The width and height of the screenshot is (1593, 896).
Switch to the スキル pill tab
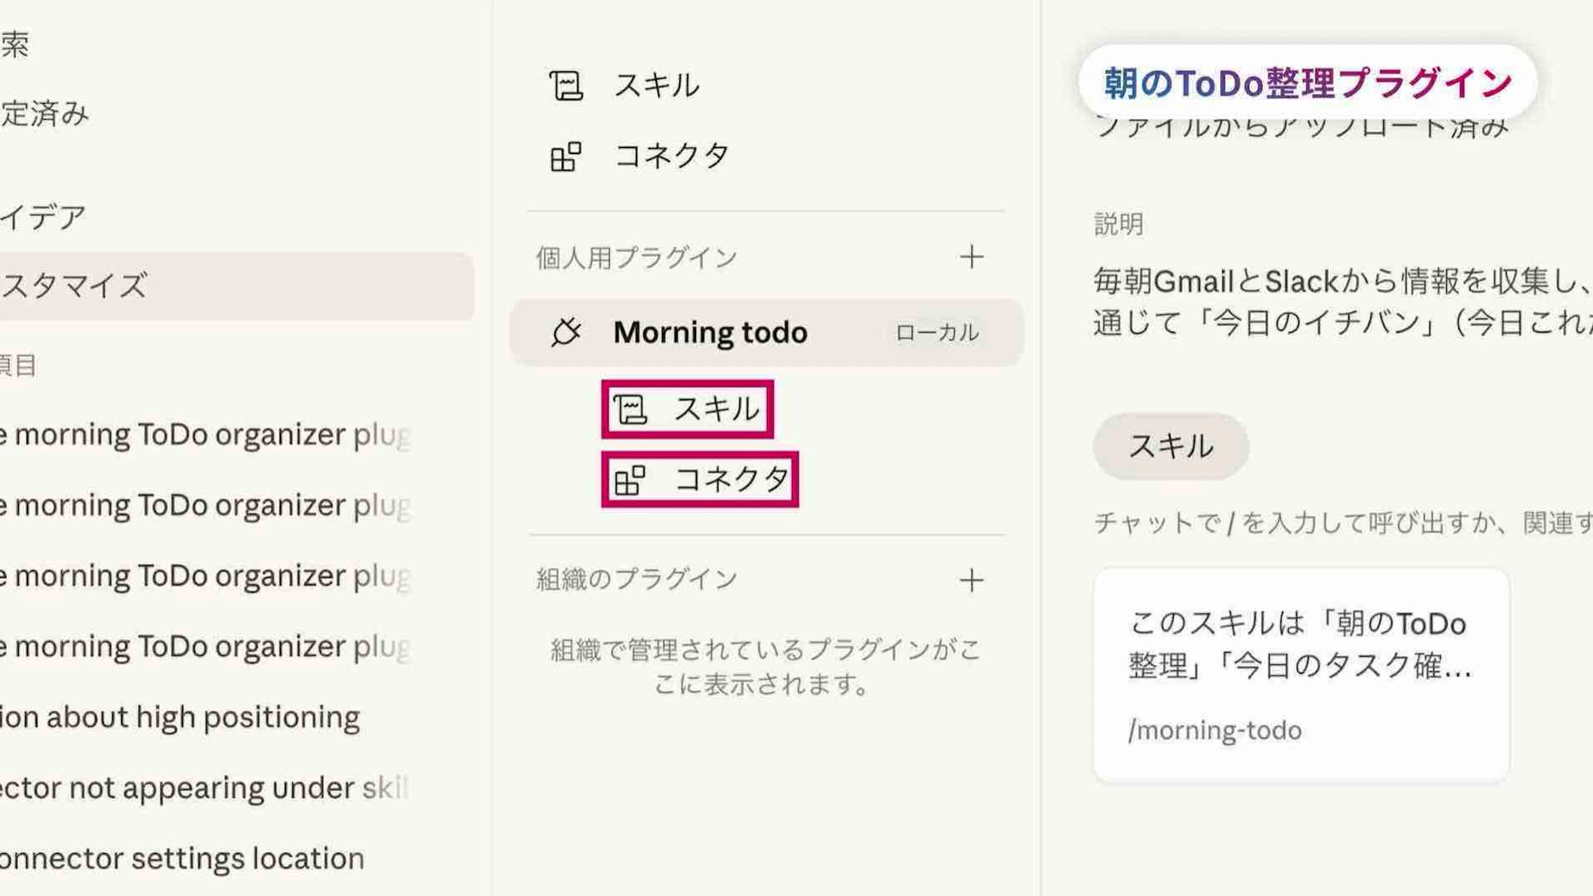[x=1171, y=446]
